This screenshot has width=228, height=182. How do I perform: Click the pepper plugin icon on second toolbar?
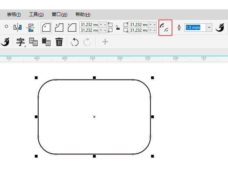tap(5, 42)
